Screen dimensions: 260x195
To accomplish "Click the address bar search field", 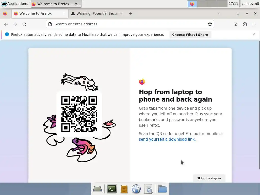I will (130, 24).
